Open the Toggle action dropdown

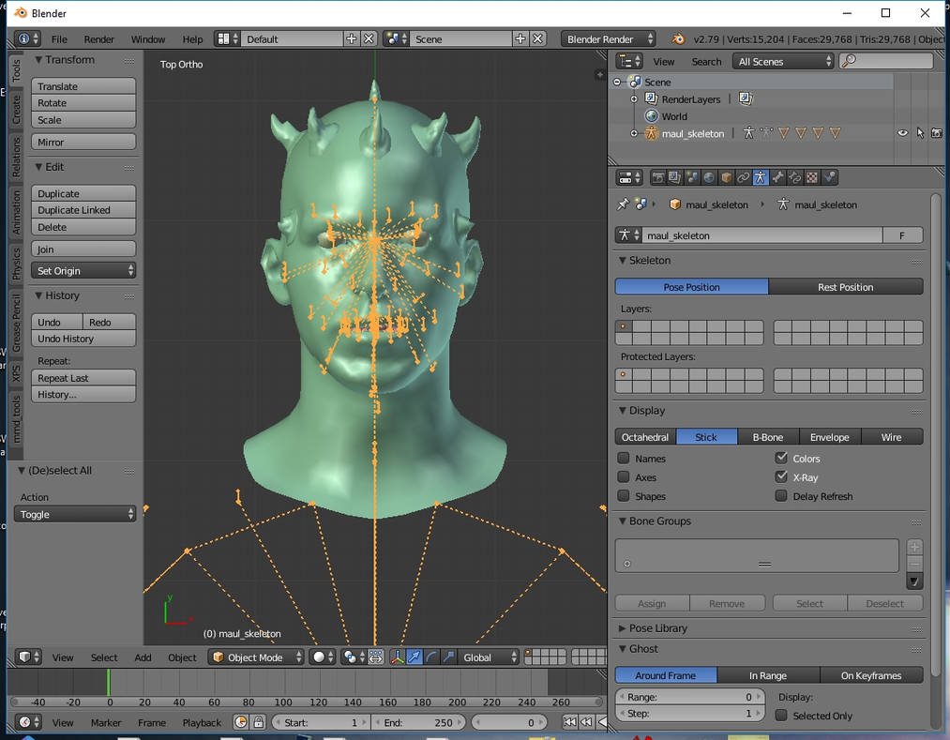pyautogui.click(x=74, y=514)
